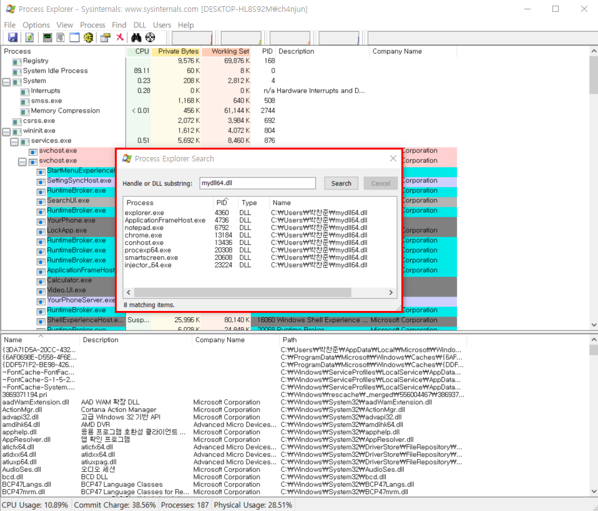Open the Users menu
Viewport: 598px width, 511px height.
coord(162,25)
